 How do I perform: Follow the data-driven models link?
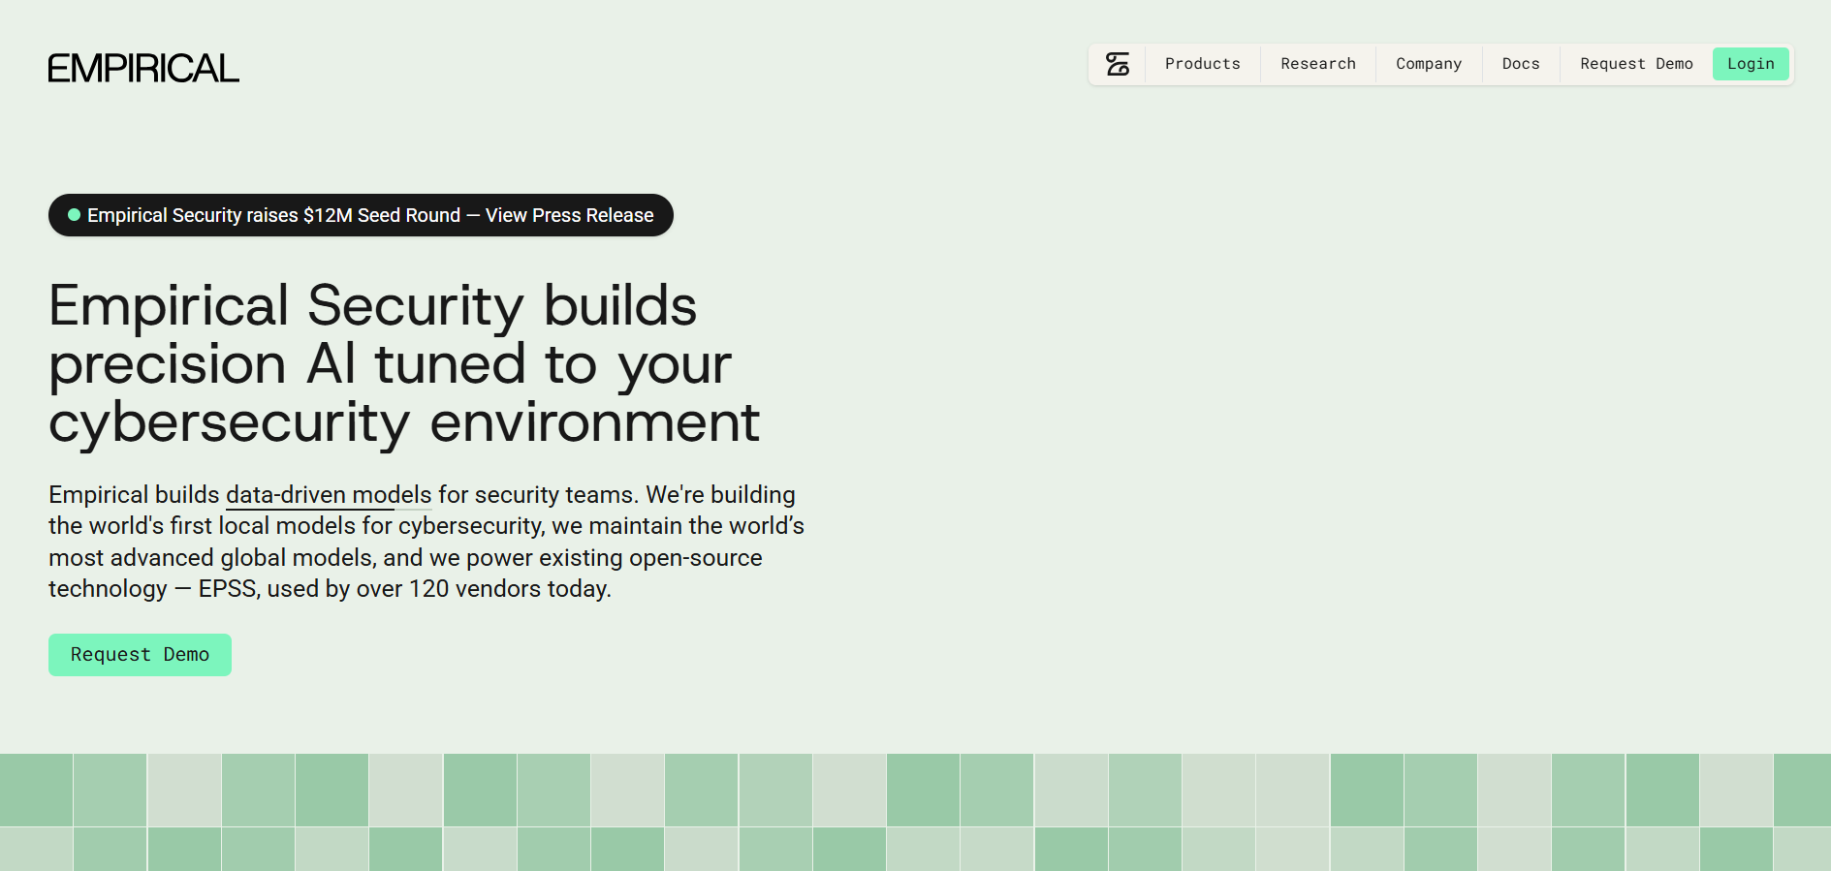click(329, 495)
